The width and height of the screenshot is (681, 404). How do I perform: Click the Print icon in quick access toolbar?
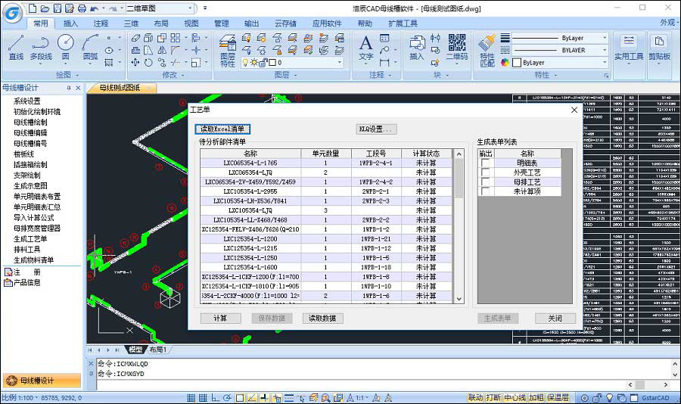(x=82, y=8)
